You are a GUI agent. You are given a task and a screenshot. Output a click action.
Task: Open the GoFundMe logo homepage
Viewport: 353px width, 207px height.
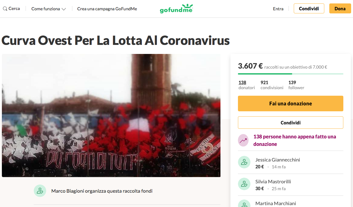coord(176,9)
